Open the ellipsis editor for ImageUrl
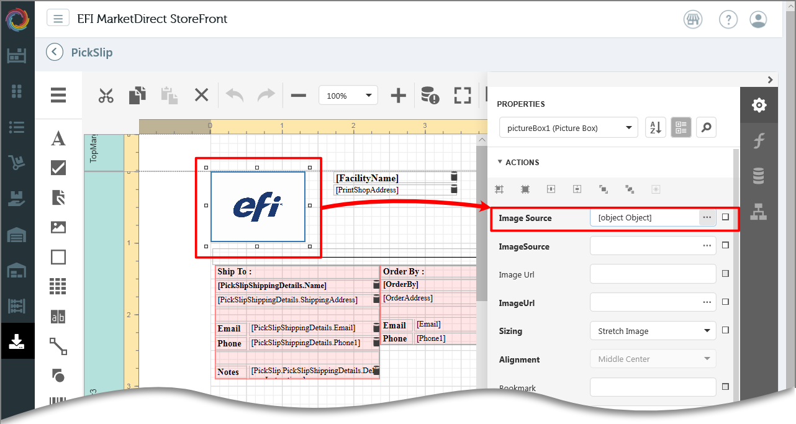Screen dimensions: 796x424 coord(707,302)
